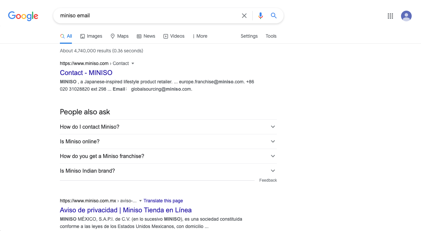Click 'Translate this page' link

(x=163, y=201)
